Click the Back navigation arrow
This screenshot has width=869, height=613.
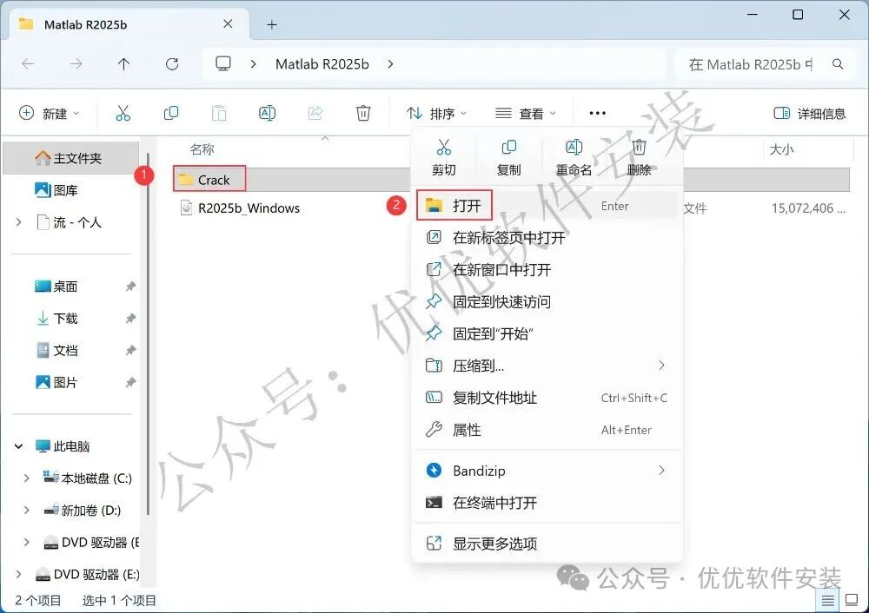tap(28, 64)
